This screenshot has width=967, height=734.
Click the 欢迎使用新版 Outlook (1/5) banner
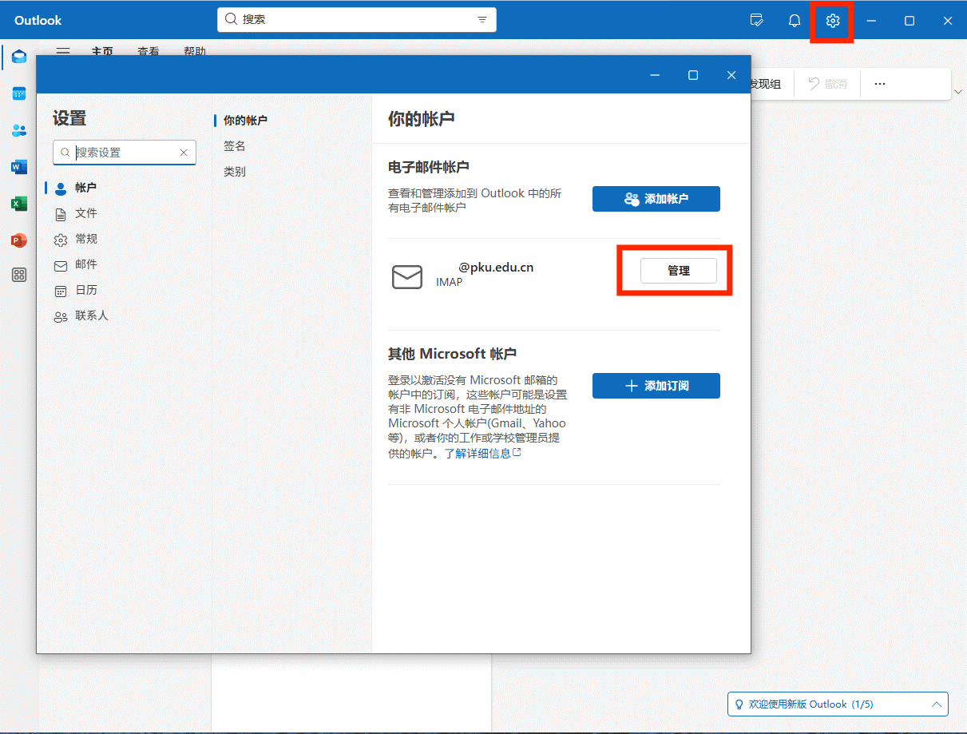pos(838,704)
